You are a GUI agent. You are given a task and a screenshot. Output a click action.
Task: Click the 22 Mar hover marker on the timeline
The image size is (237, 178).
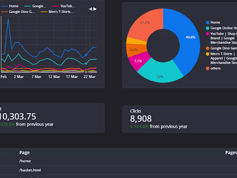pos(86,72)
